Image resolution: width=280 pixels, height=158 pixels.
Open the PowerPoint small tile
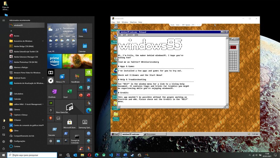(81, 95)
